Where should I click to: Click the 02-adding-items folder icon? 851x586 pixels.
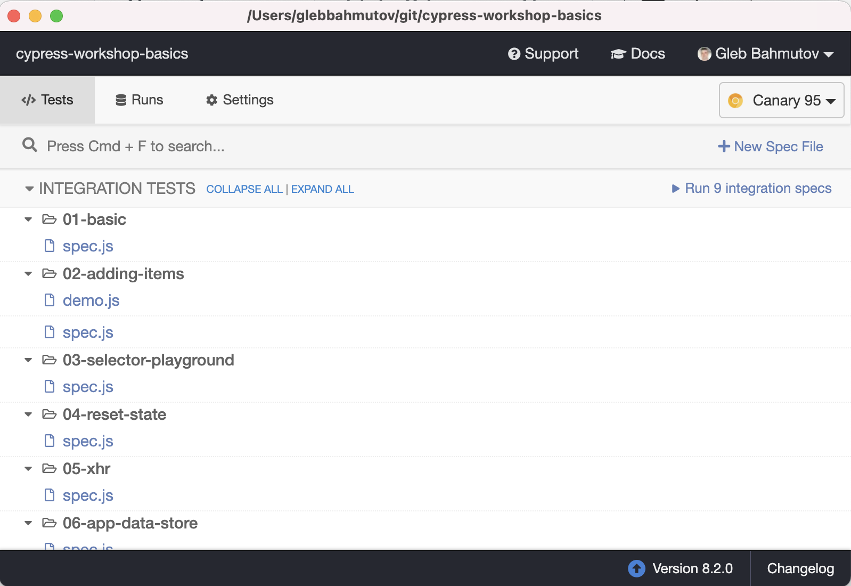[50, 273]
